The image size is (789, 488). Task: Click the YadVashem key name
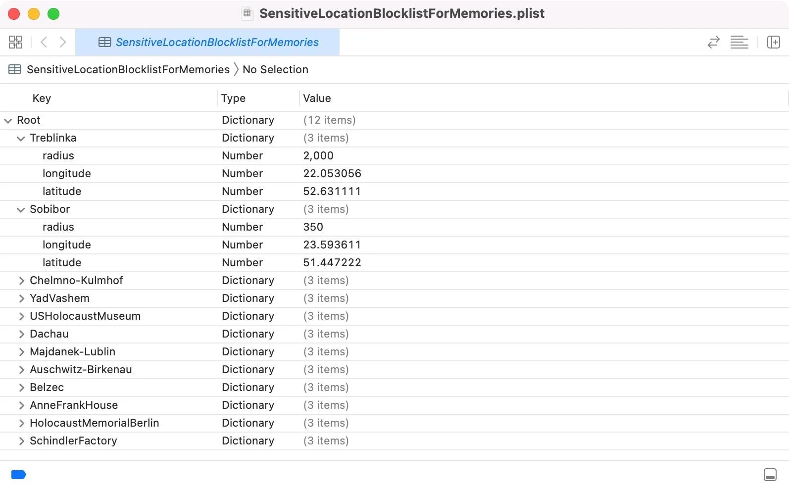tap(59, 298)
